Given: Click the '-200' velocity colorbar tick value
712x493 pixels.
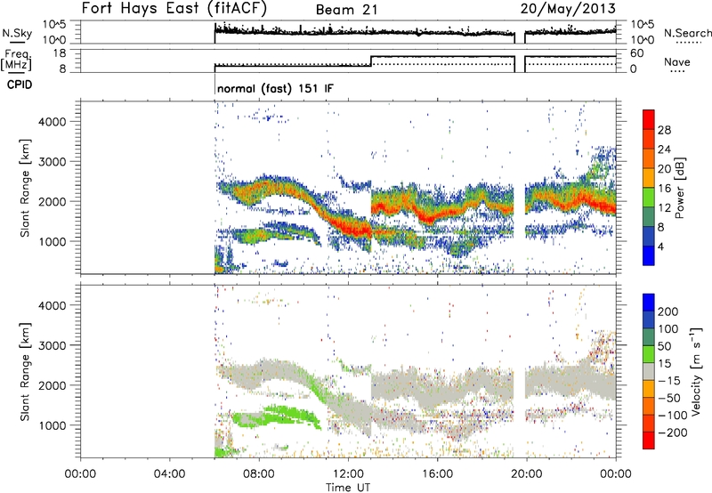Looking at the screenshot, I should tap(672, 432).
